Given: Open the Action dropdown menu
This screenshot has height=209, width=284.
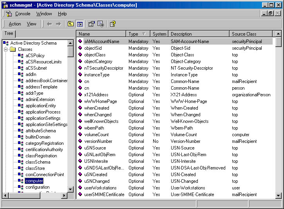Looking at the screenshot, I should 15,24.
